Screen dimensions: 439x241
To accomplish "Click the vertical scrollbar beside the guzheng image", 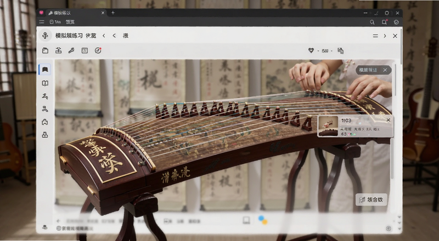I will coord(392,158).
